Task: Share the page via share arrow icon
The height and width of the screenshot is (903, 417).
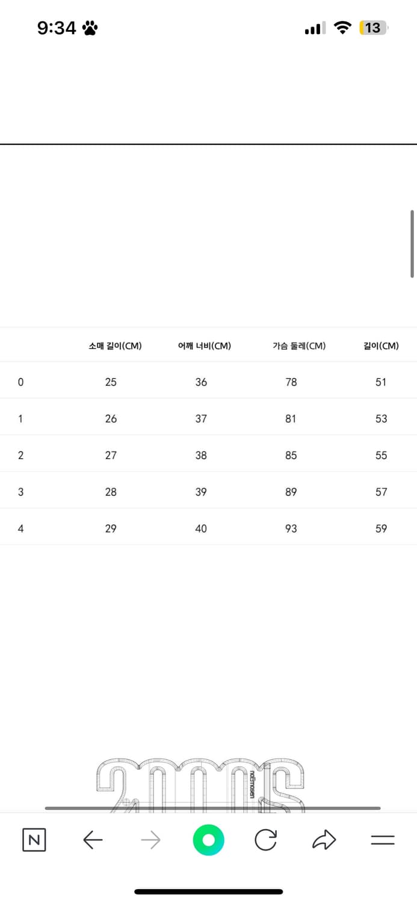Action: point(324,840)
